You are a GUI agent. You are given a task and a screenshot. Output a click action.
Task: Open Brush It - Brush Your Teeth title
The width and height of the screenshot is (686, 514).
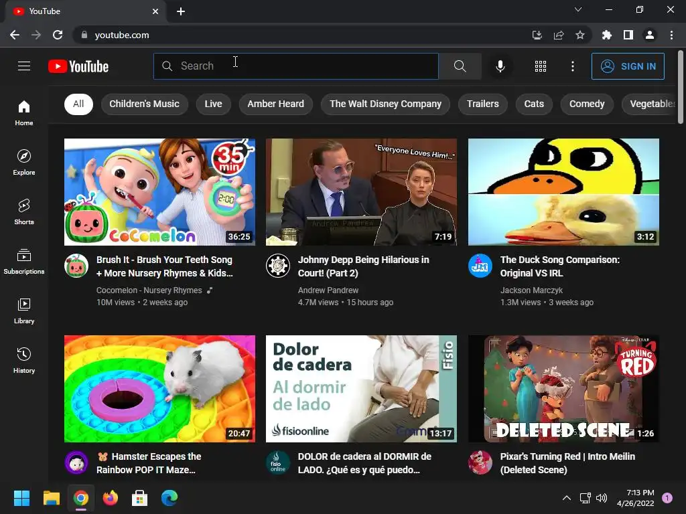point(165,266)
